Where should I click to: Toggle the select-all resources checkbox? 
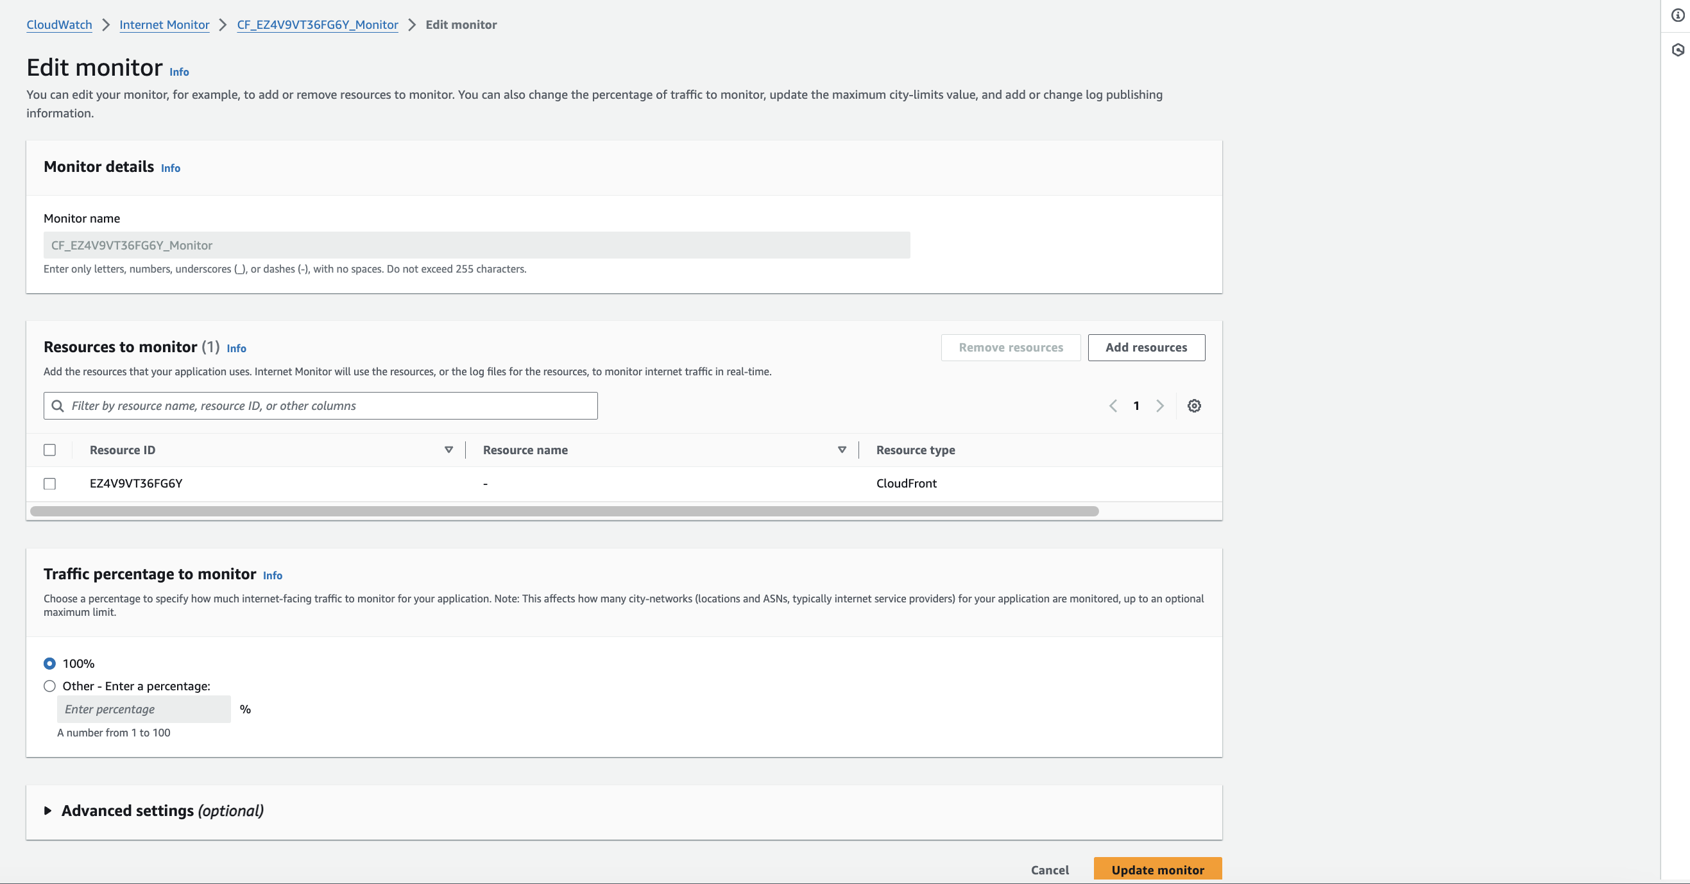tap(49, 450)
